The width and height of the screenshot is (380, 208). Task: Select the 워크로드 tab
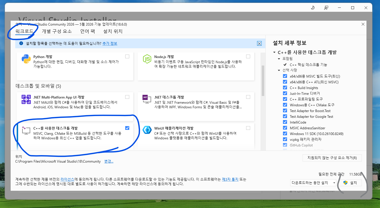tap(24, 31)
